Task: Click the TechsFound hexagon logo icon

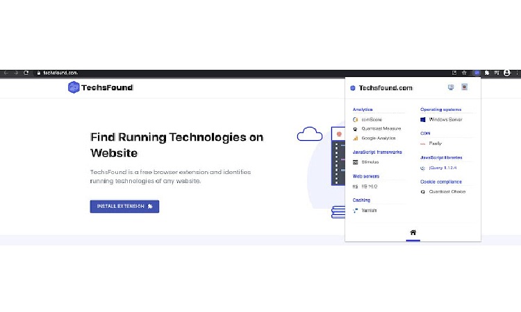Action: click(x=74, y=87)
